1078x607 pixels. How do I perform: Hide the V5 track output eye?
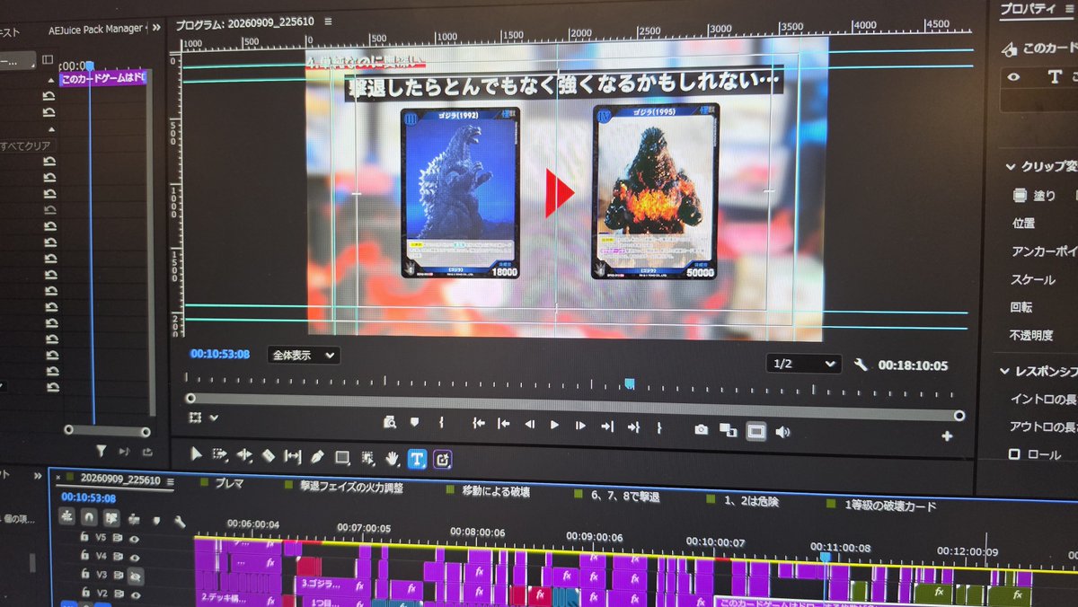coord(135,540)
